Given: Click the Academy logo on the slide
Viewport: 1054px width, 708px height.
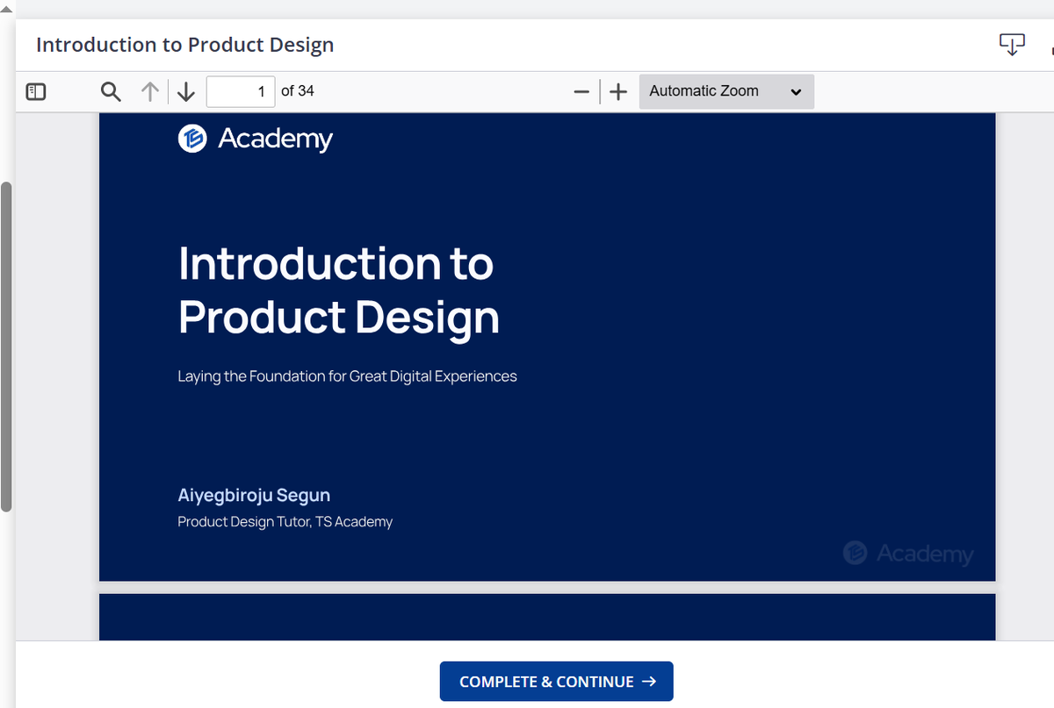Looking at the screenshot, I should [x=256, y=139].
